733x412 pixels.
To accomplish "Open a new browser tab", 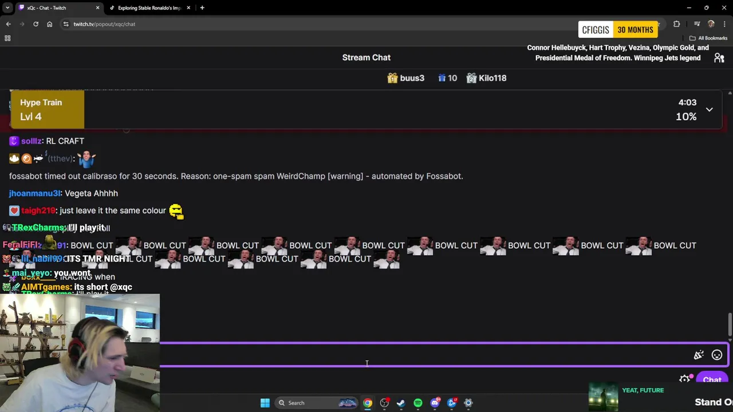I will point(202,8).
